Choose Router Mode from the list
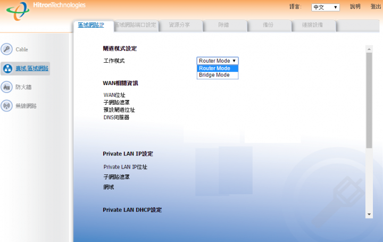 coord(218,69)
